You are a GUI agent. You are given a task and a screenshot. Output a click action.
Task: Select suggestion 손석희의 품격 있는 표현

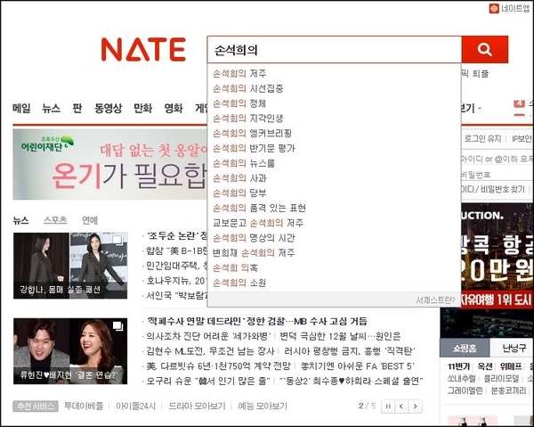[x=259, y=208]
